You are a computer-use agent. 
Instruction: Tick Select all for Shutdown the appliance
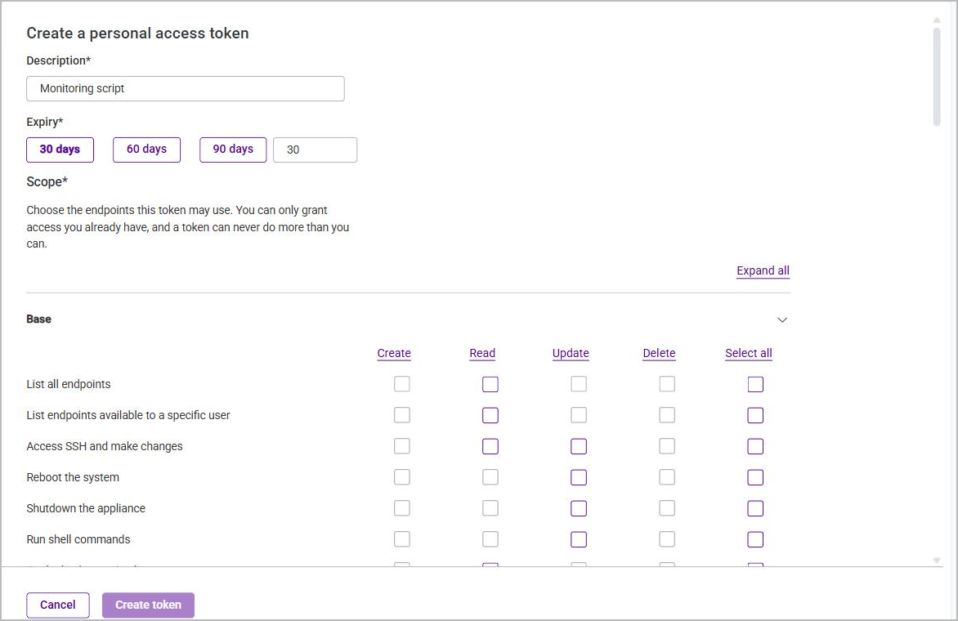coord(755,508)
